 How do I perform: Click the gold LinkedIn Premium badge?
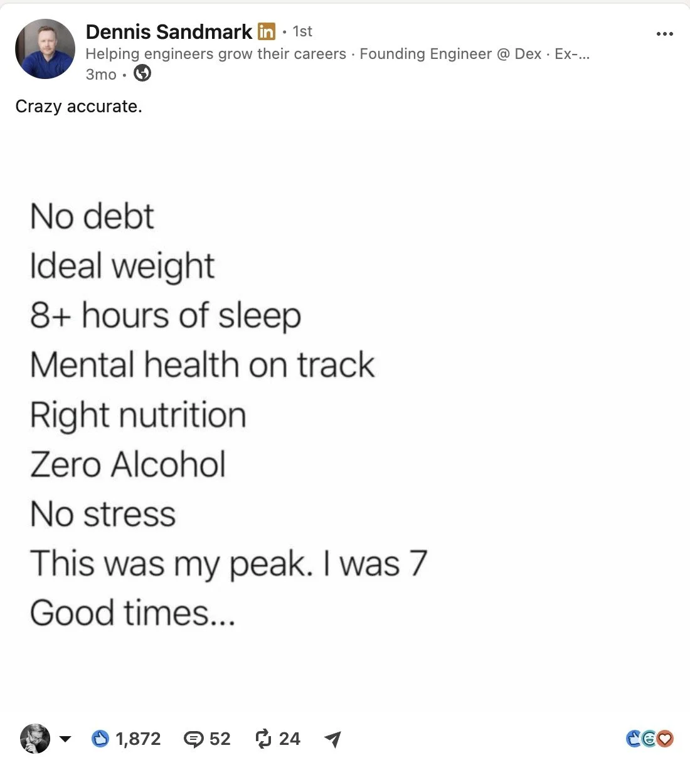[x=267, y=31]
